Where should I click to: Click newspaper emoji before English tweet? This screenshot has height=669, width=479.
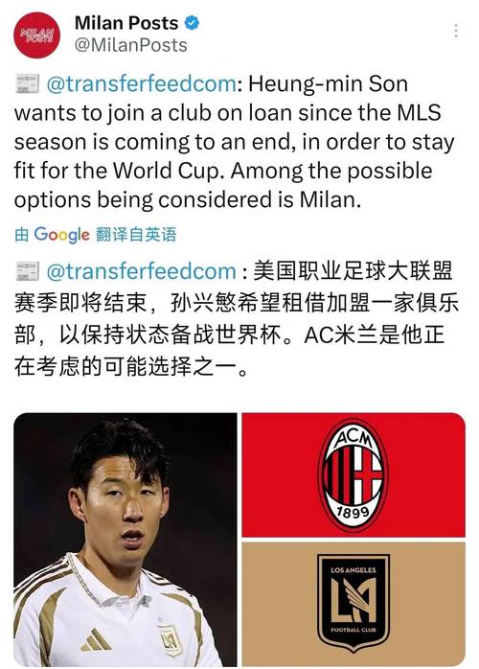click(x=27, y=83)
